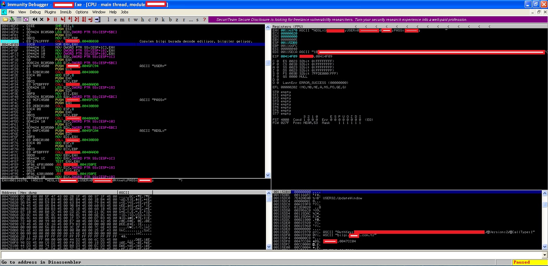548x266 pixels.
Task: Open a file with the folder icon
Action: 5,20
